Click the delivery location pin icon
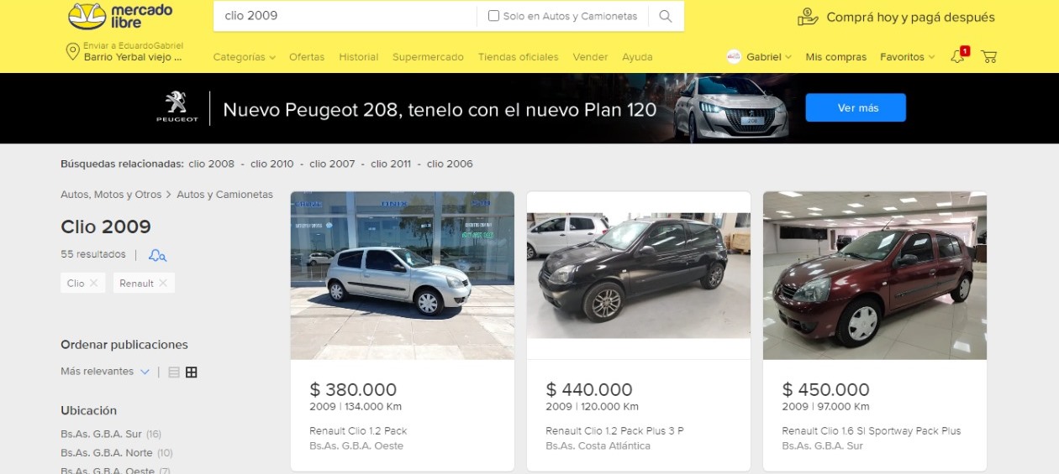Screen dimensions: 1059x474 pyautogui.click(x=72, y=52)
